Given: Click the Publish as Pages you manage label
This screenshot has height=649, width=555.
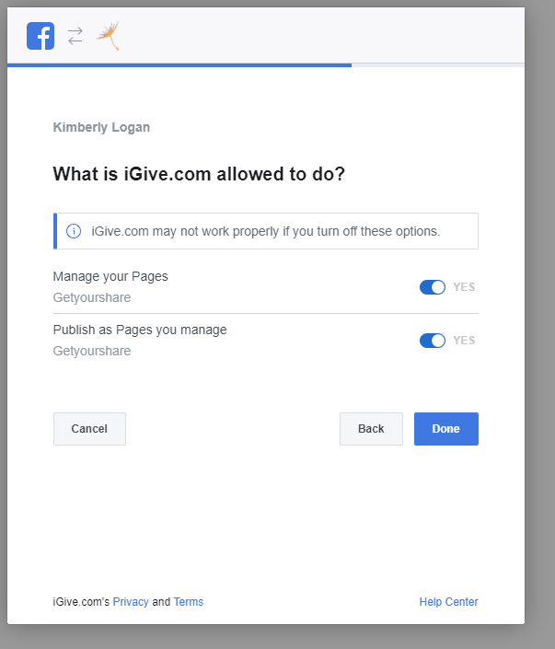Looking at the screenshot, I should pyautogui.click(x=140, y=330).
